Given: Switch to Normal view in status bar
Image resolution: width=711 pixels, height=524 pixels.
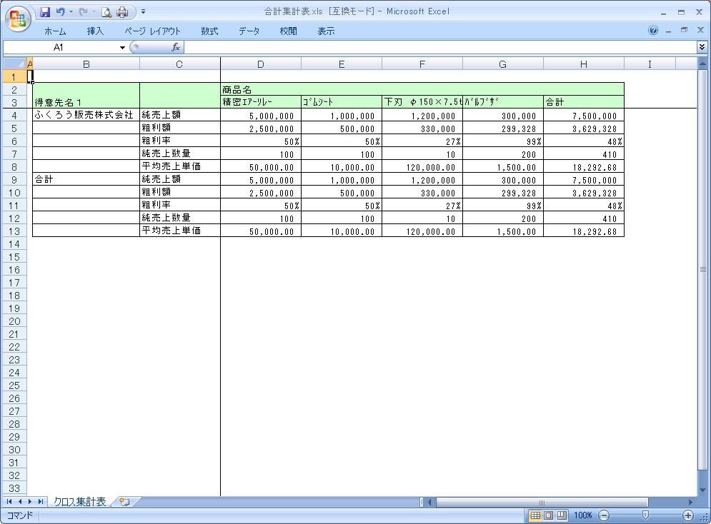Looking at the screenshot, I should [x=535, y=515].
